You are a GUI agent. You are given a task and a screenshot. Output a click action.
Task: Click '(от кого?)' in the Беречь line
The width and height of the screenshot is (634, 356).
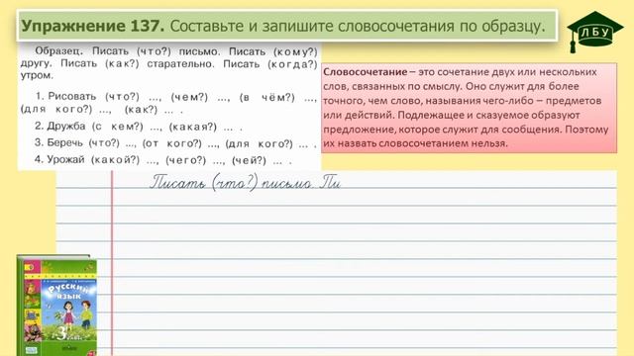click(171, 143)
